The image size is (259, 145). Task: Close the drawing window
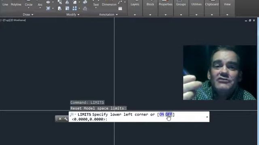pos(254,21)
